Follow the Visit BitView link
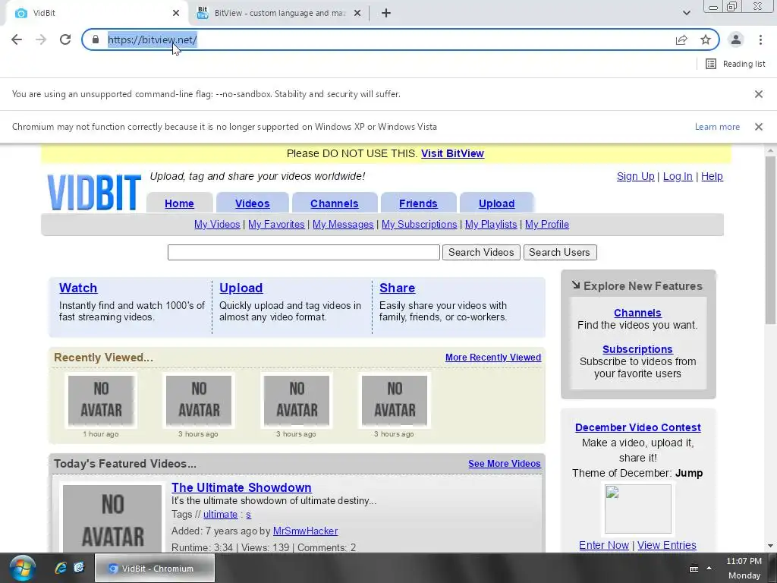The height and width of the screenshot is (583, 777). [x=452, y=153]
